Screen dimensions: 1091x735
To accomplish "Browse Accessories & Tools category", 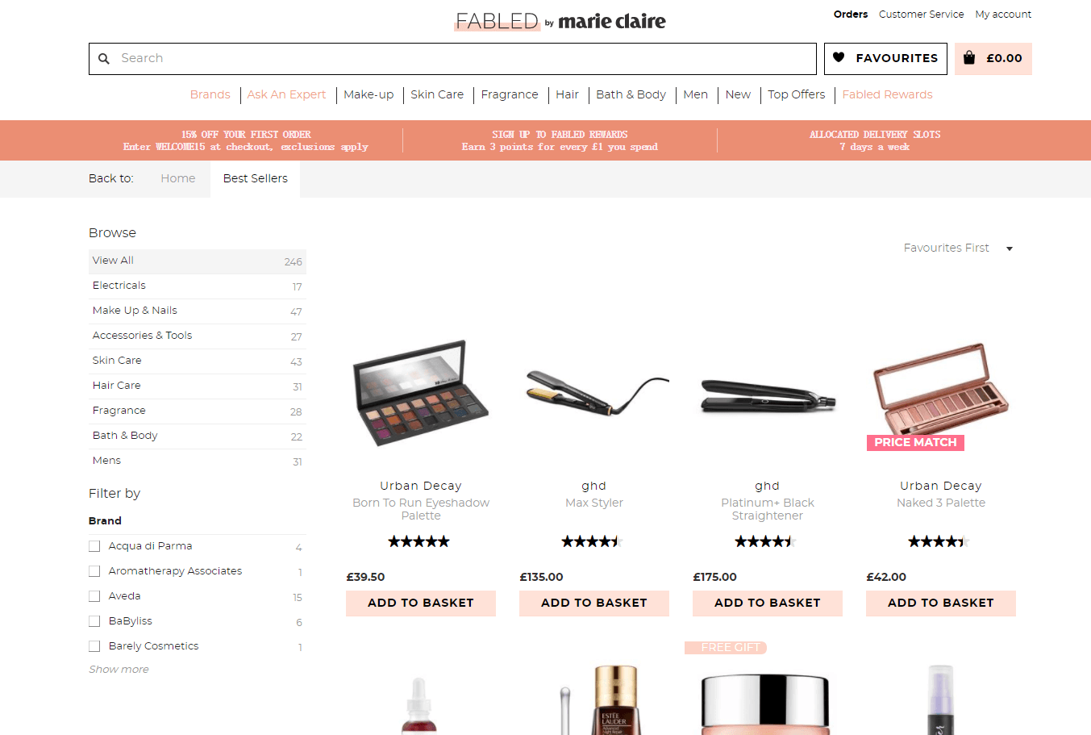I will click(x=198, y=336).
